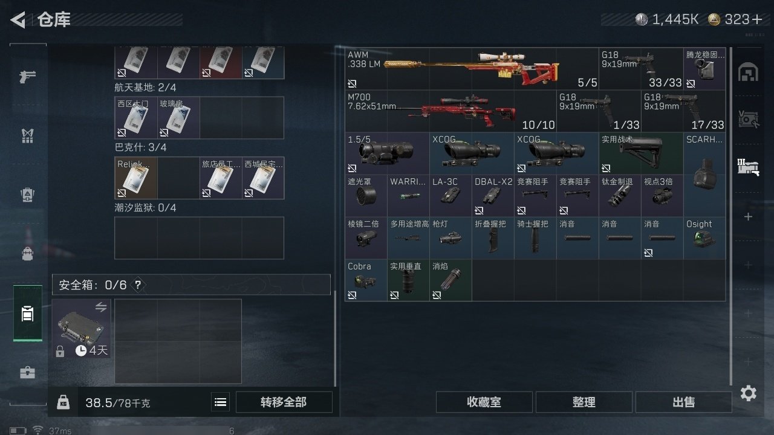Click 出售 sell button
Image resolution: width=774 pixels, height=435 pixels.
pos(684,402)
